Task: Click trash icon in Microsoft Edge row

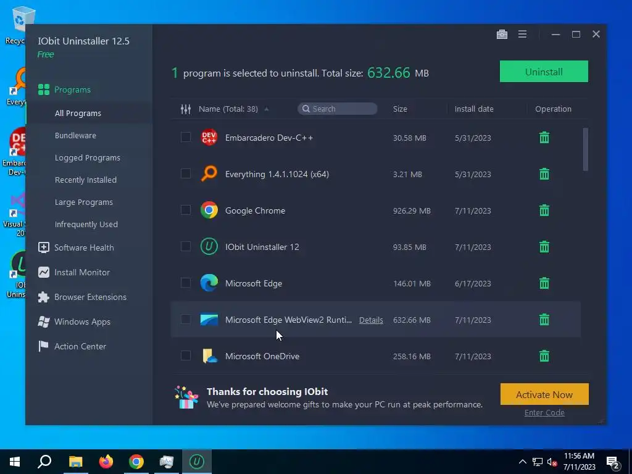Action: pyautogui.click(x=544, y=283)
